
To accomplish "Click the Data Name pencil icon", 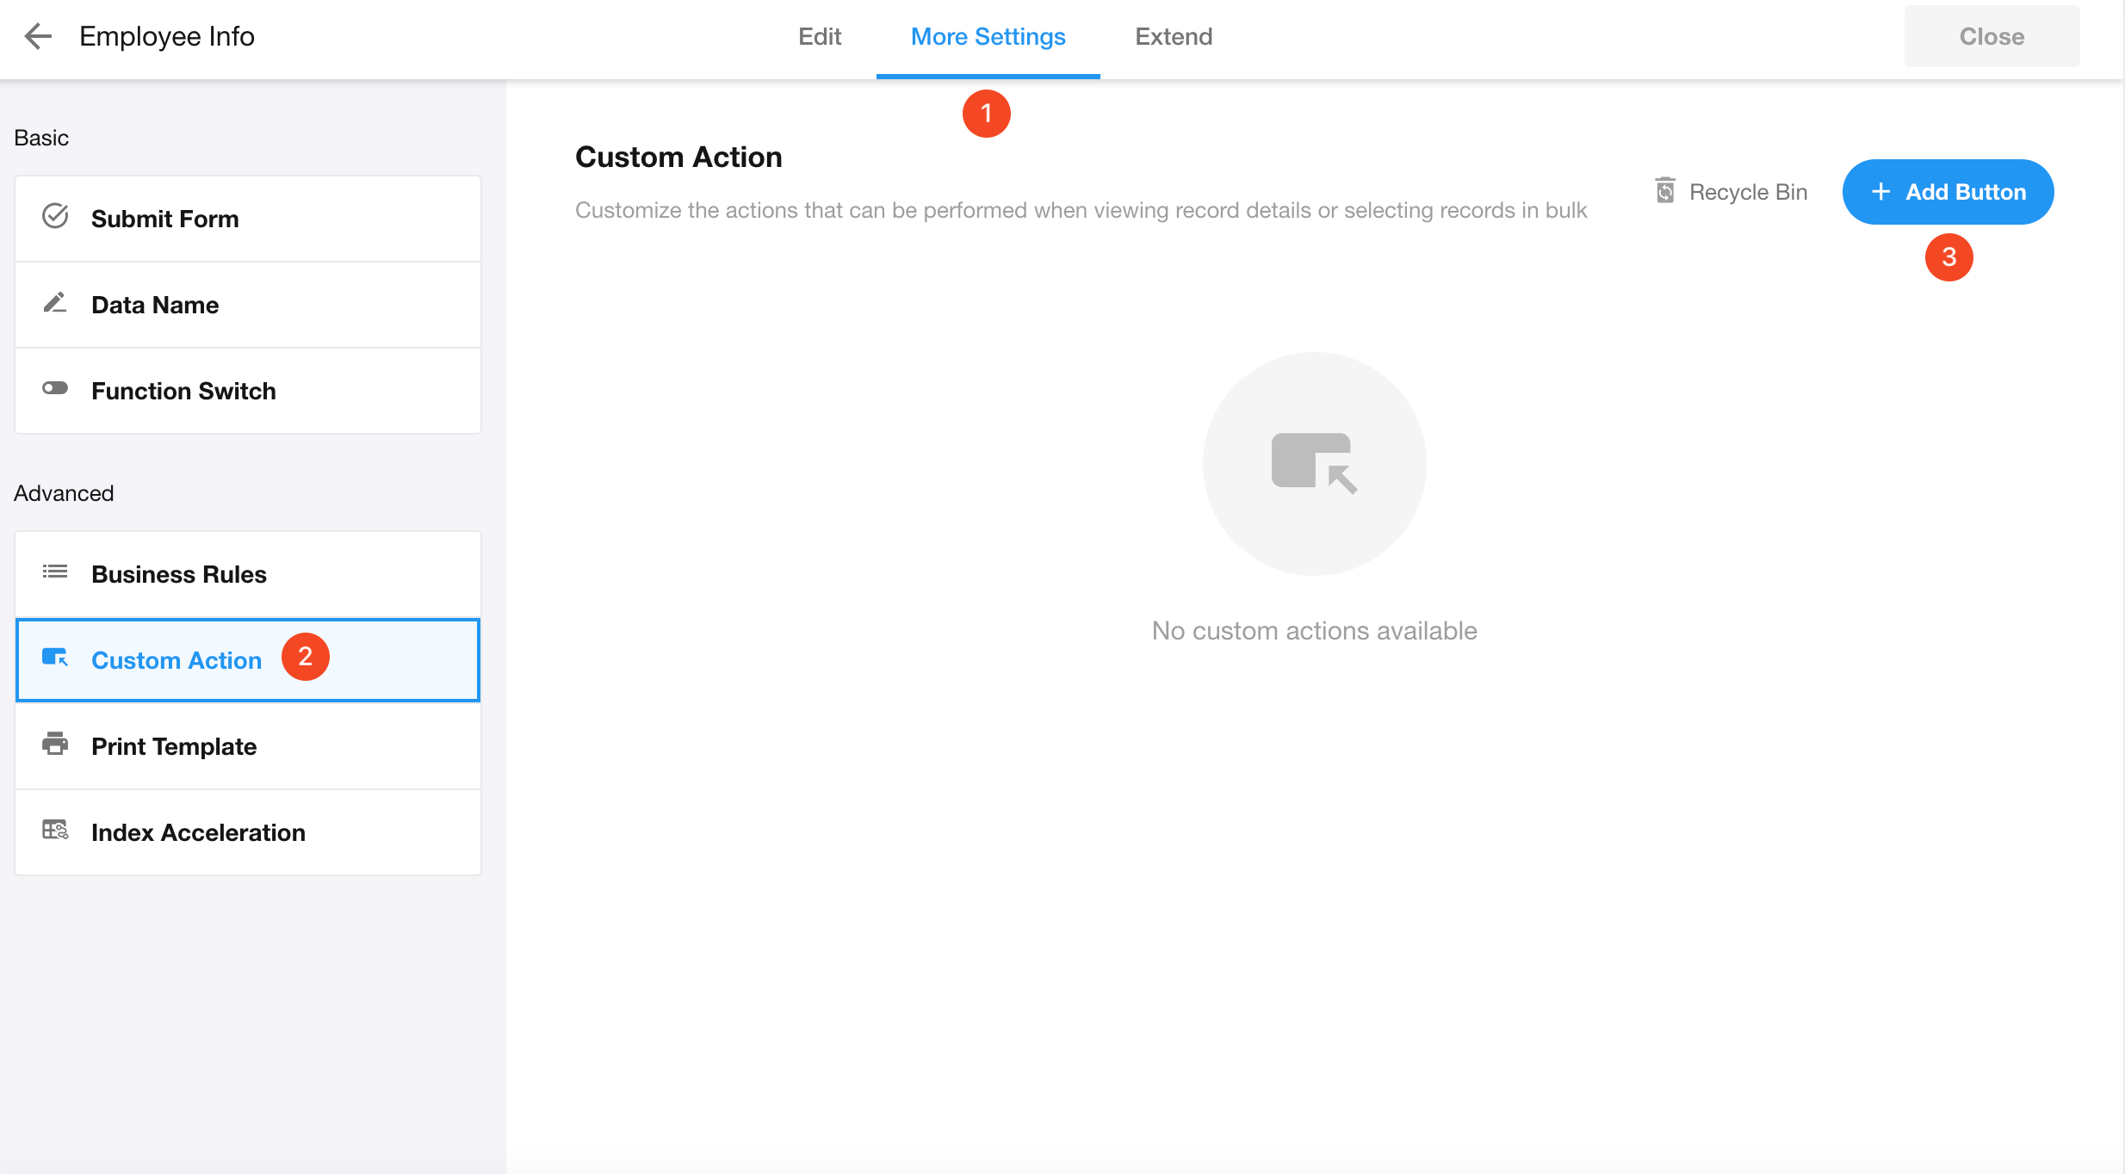I will pos(55,303).
